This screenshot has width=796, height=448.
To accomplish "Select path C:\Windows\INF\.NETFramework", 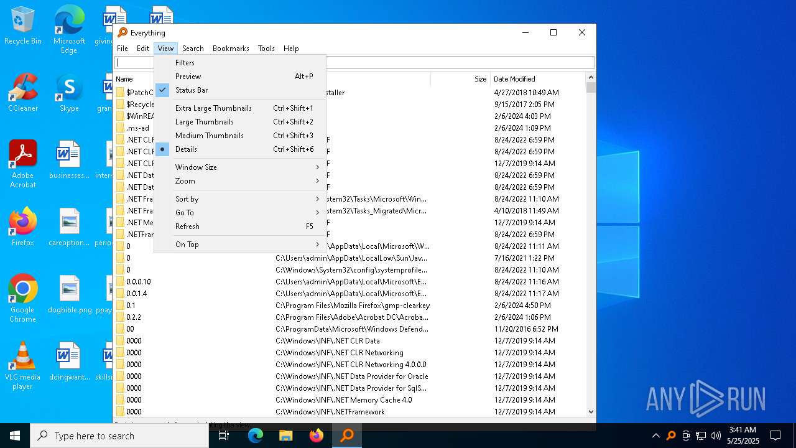I will pos(330,412).
